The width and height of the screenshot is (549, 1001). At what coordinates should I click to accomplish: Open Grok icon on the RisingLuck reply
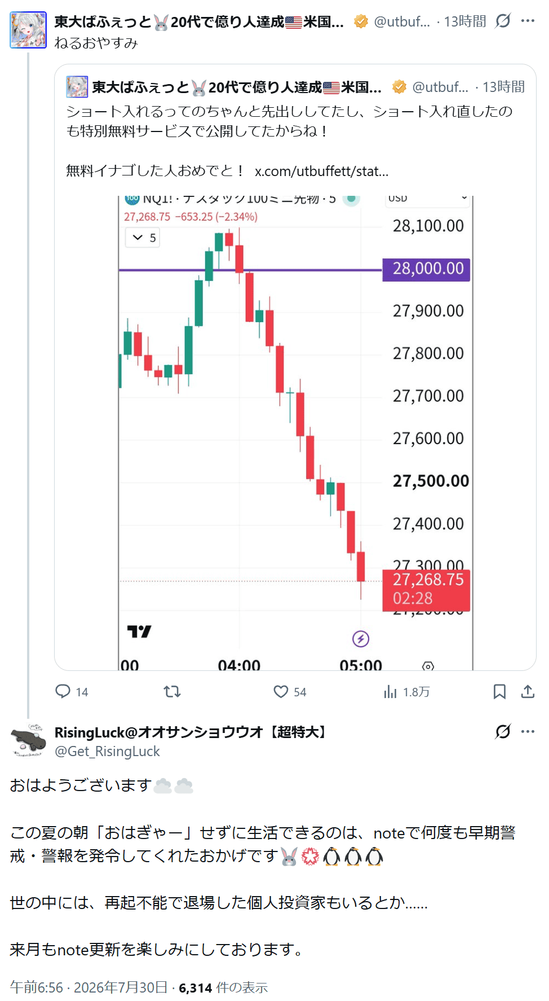tap(503, 731)
